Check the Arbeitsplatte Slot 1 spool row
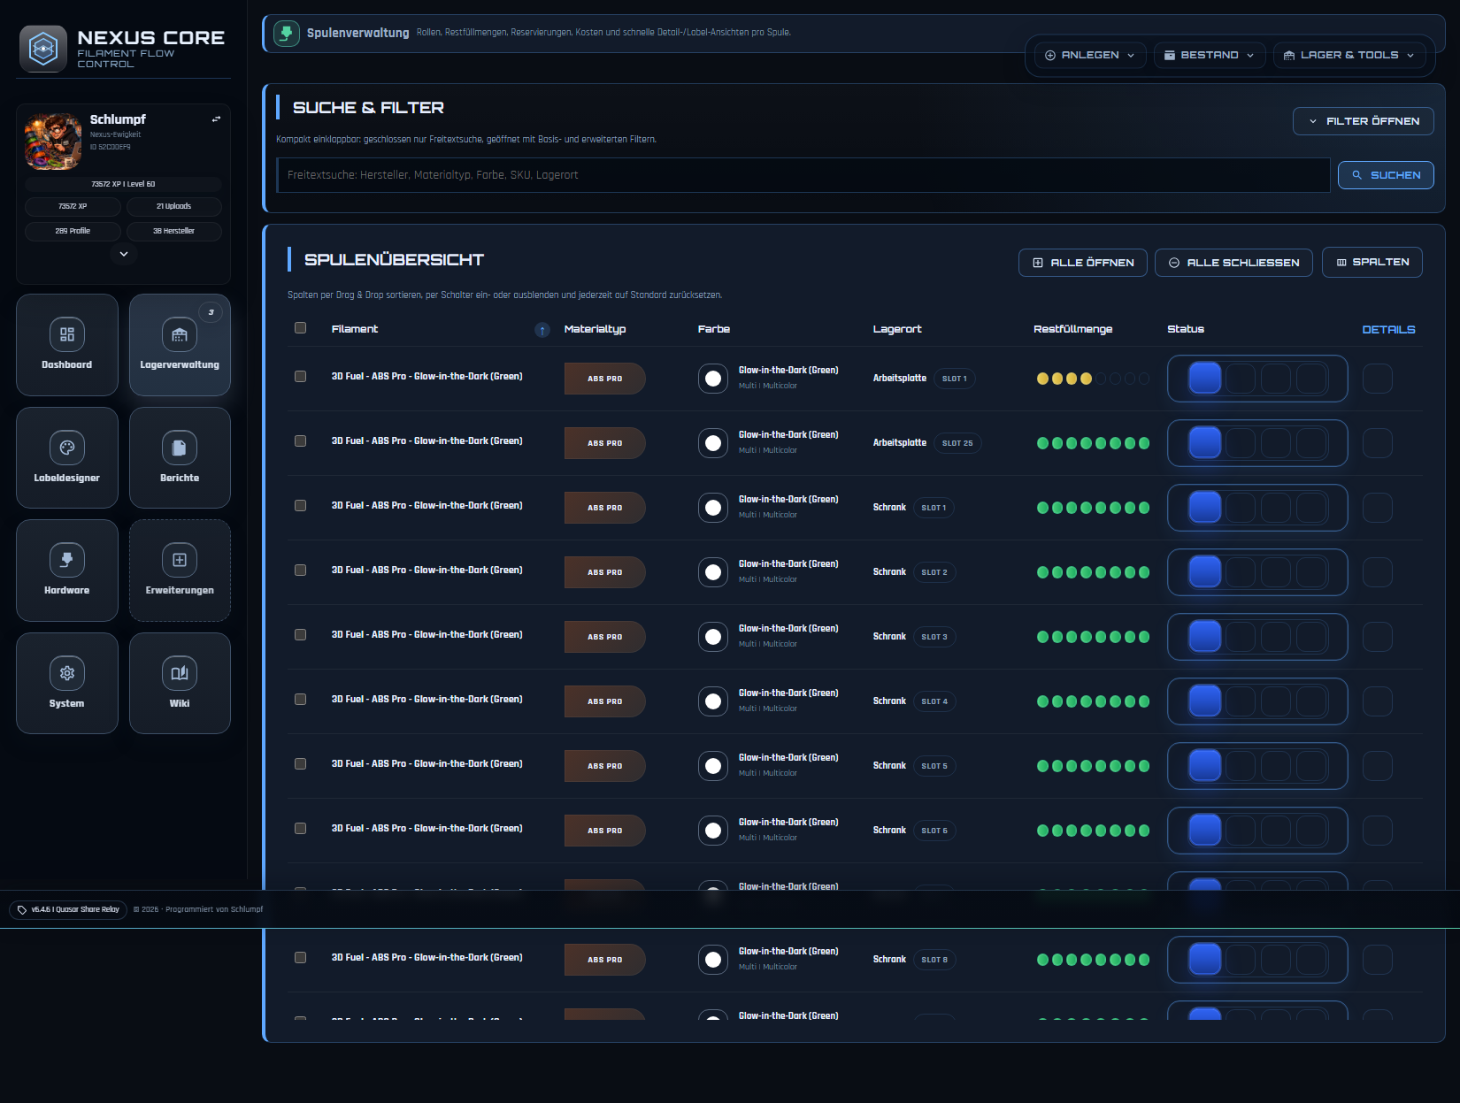 click(x=301, y=377)
